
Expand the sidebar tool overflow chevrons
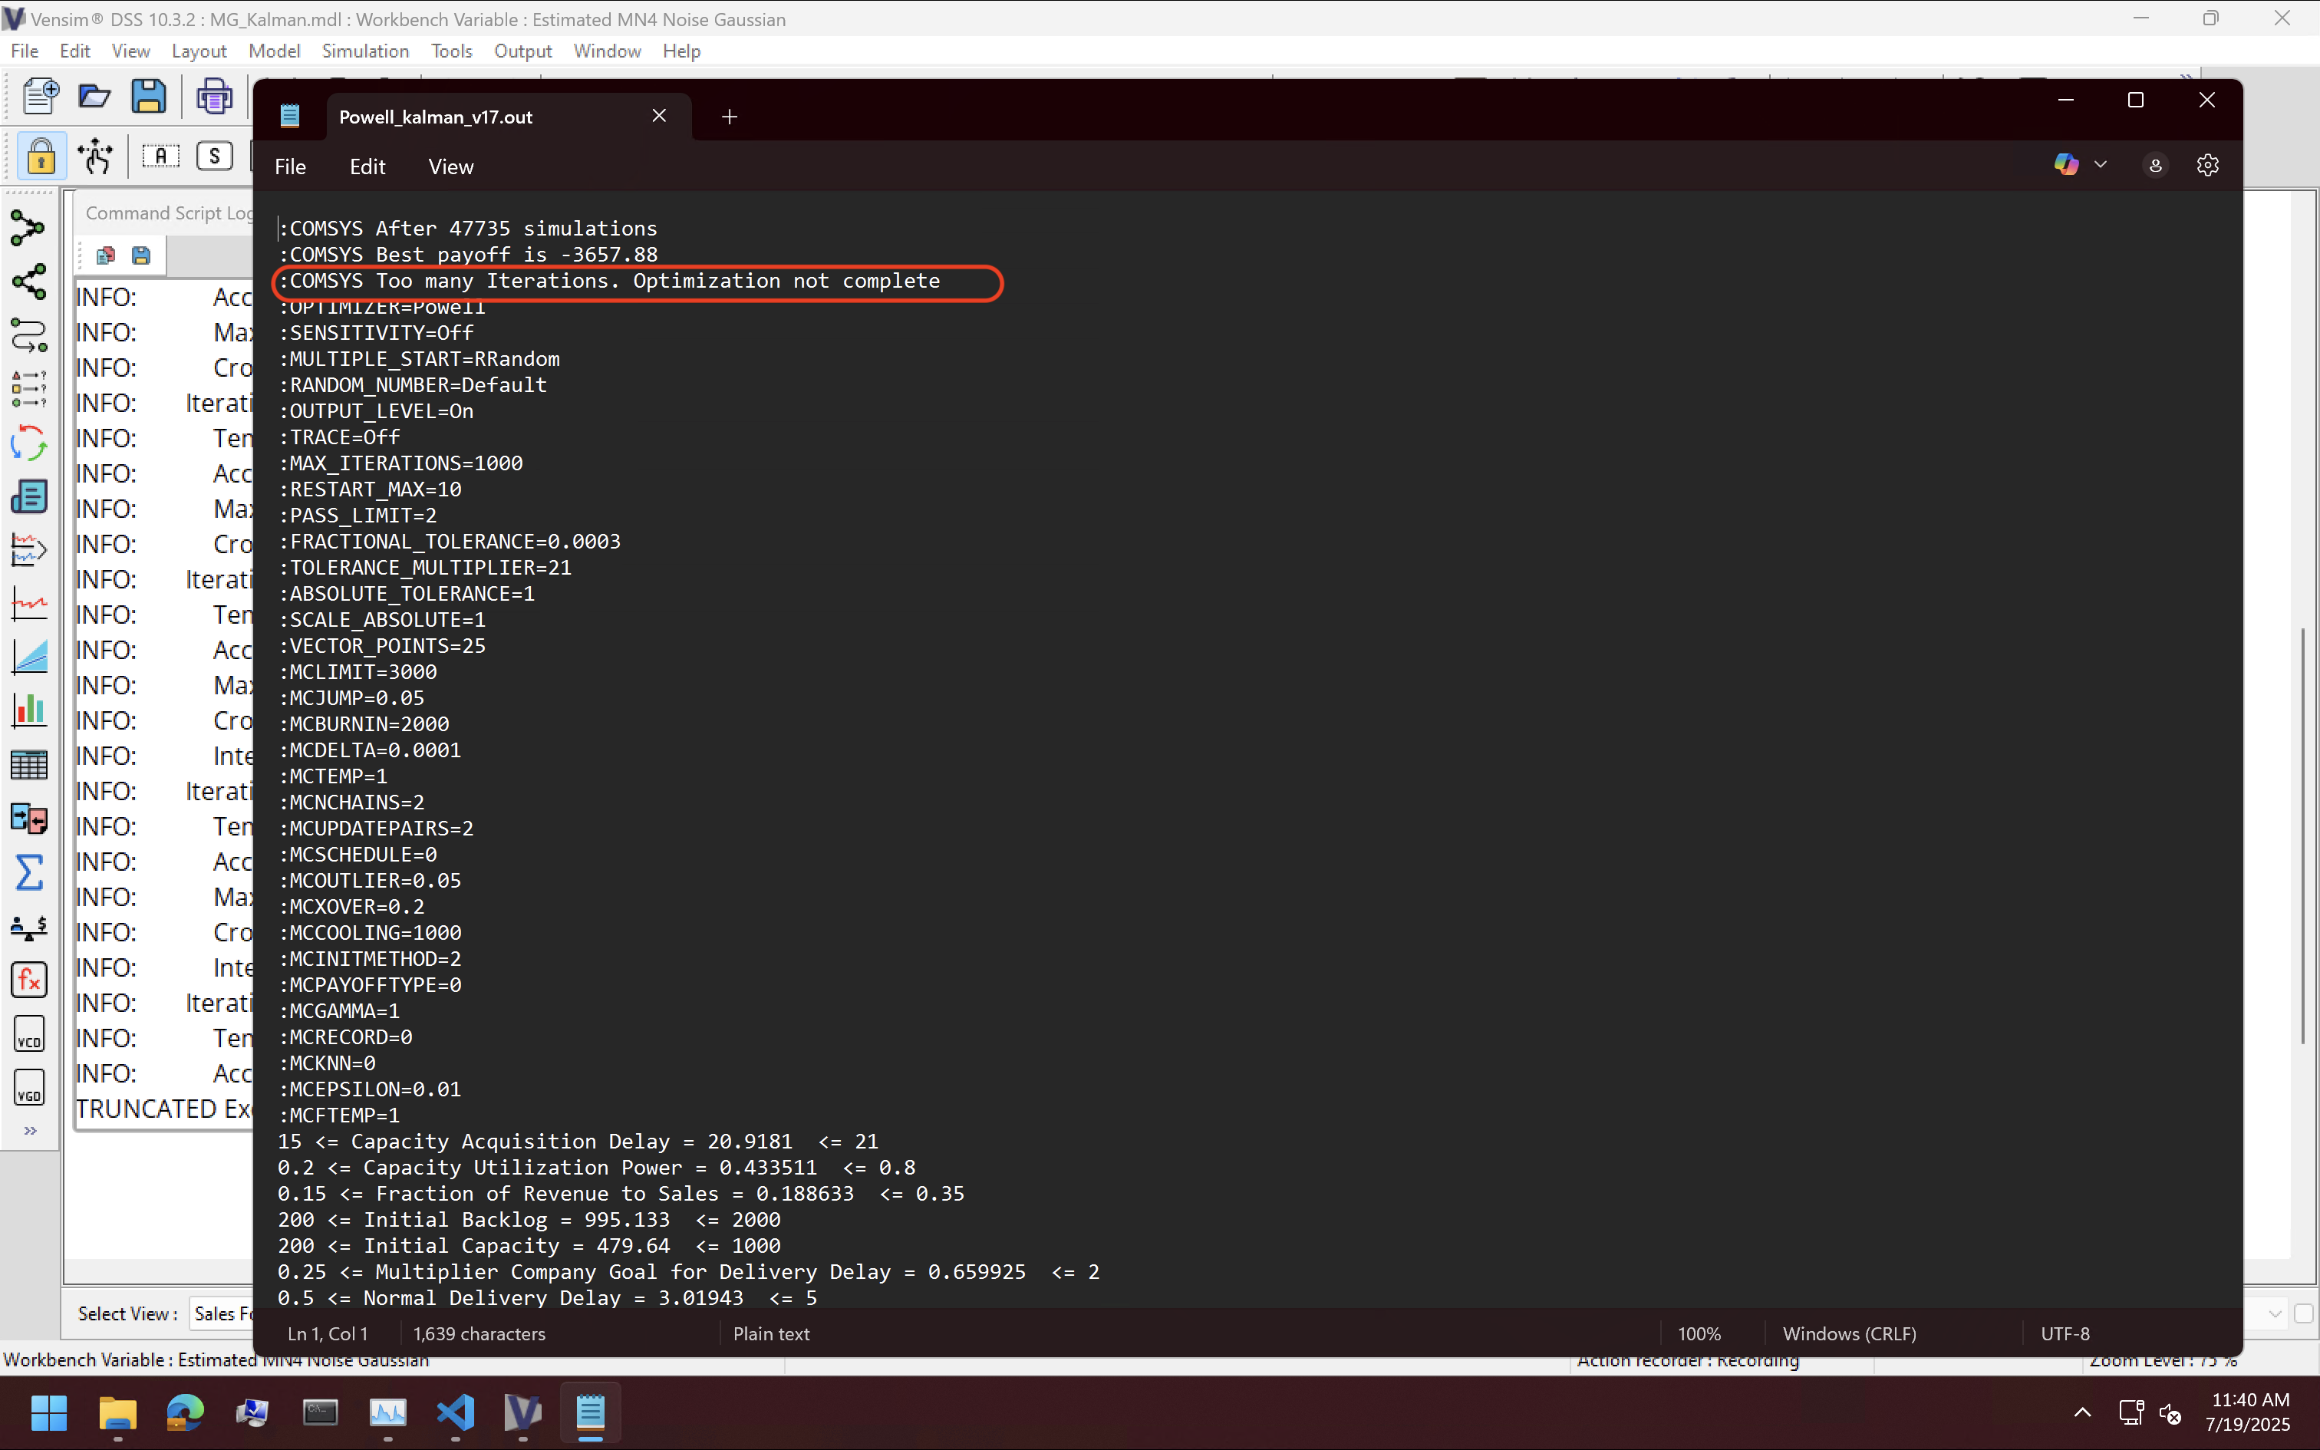[31, 1131]
